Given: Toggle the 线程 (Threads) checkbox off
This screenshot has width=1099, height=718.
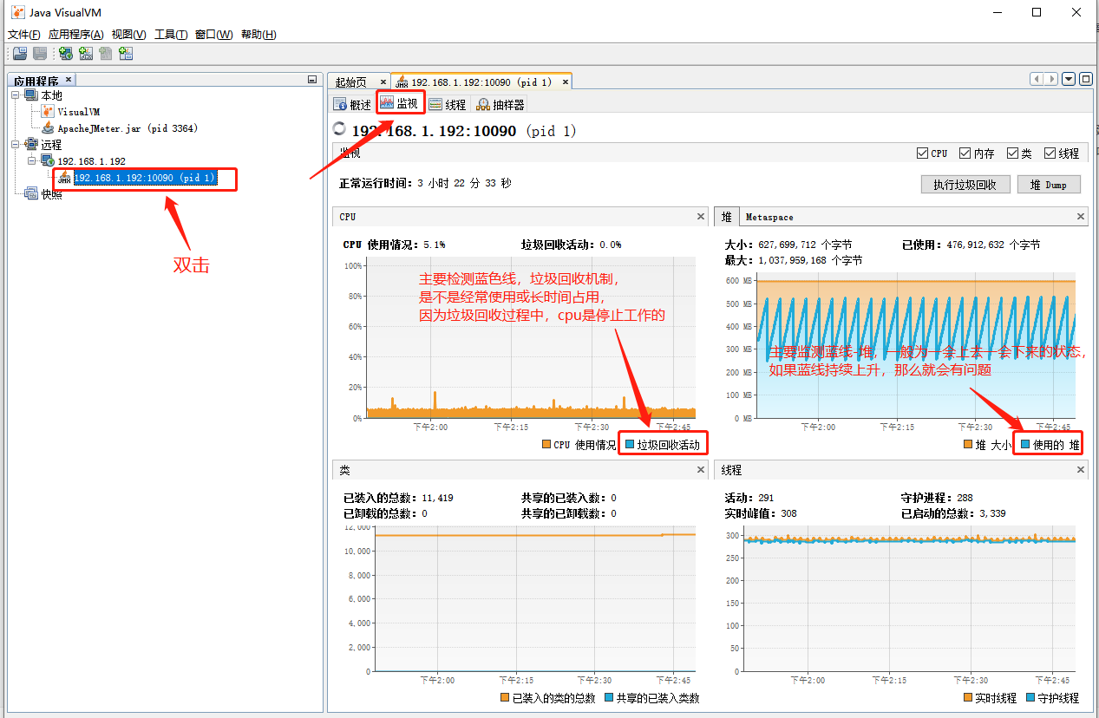Looking at the screenshot, I should (1052, 153).
